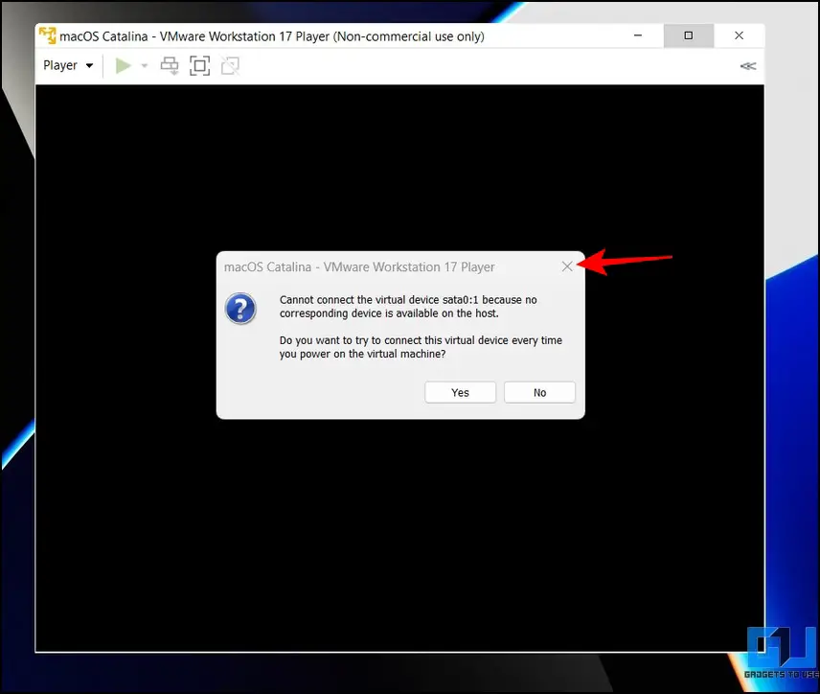
Task: Maximize the VMware Player window
Action: pyautogui.click(x=688, y=35)
